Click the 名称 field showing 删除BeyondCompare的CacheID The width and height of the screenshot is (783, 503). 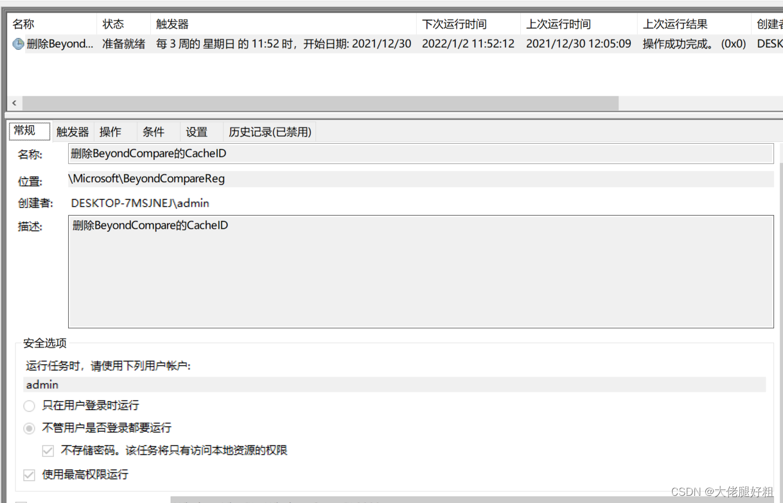pos(421,153)
